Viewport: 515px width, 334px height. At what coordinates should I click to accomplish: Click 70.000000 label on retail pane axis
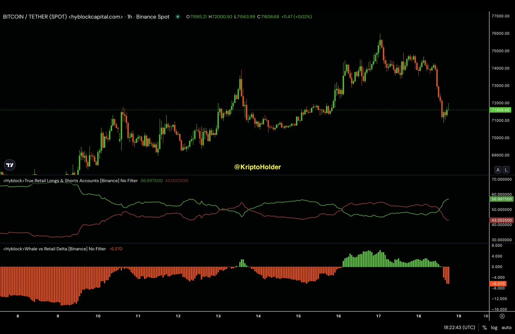click(502, 179)
